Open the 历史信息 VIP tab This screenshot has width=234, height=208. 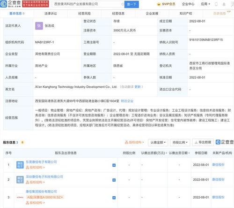[219, 14]
